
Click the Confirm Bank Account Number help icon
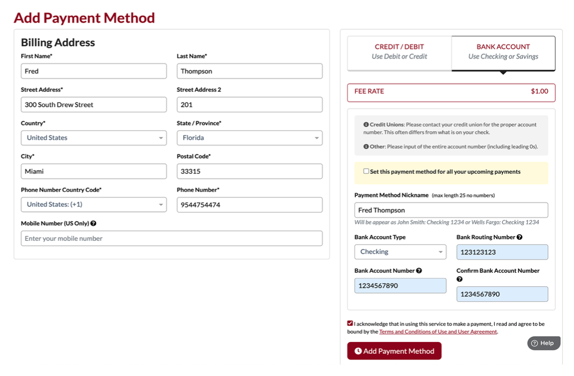point(460,279)
